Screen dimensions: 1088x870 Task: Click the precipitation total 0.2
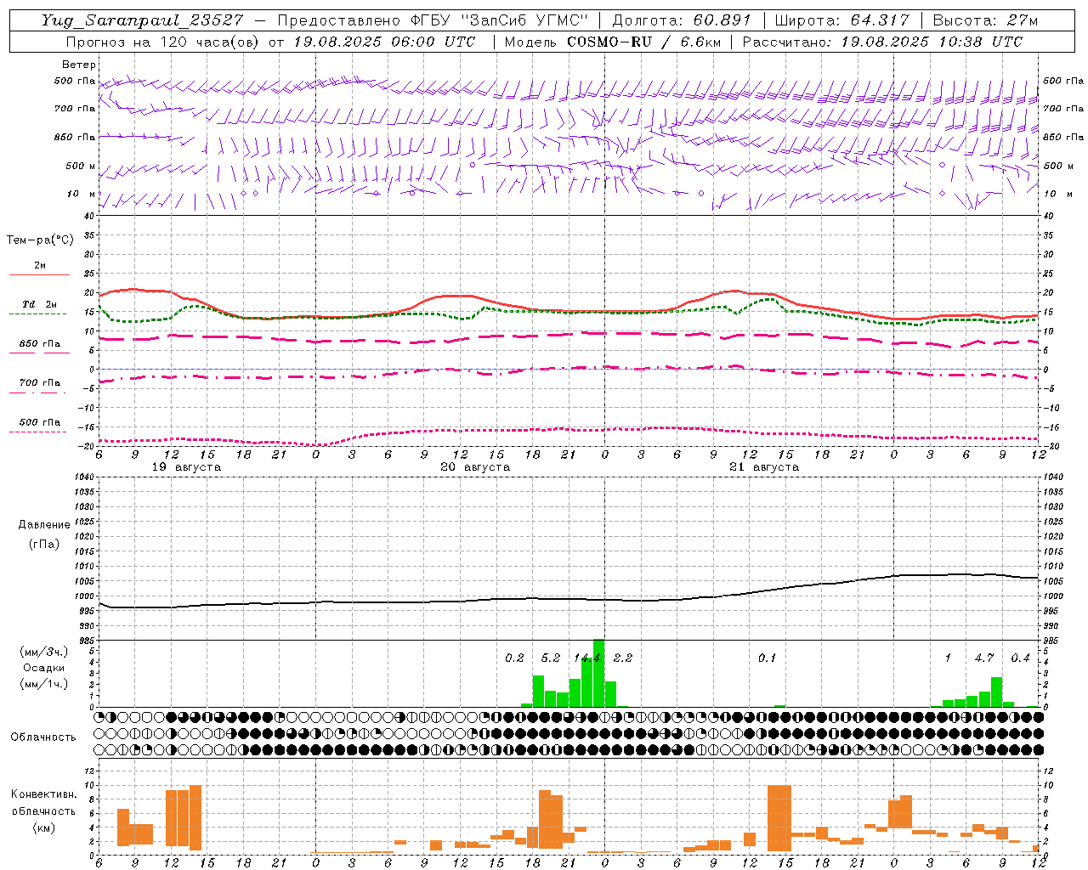(x=514, y=658)
